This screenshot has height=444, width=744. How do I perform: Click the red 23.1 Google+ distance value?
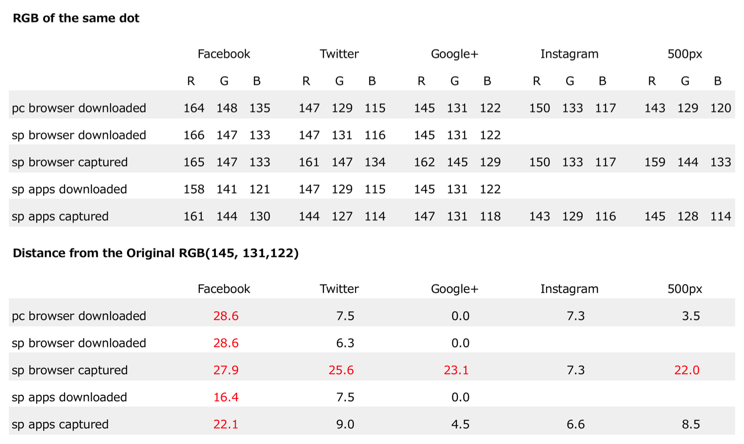point(456,370)
